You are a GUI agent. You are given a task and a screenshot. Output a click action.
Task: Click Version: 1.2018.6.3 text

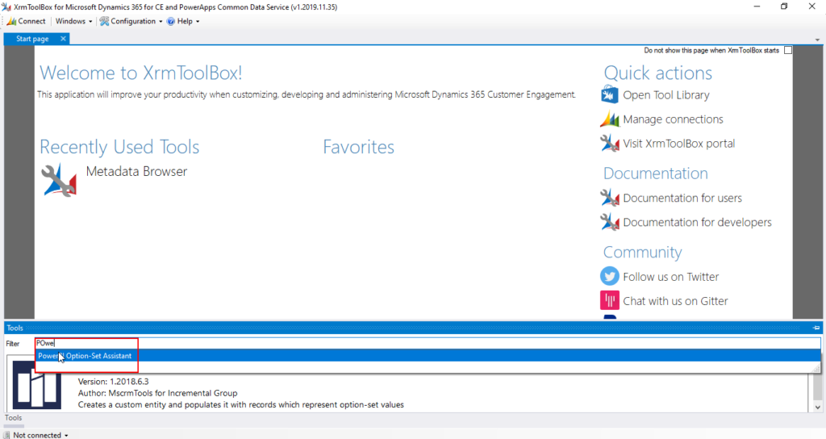point(113,382)
